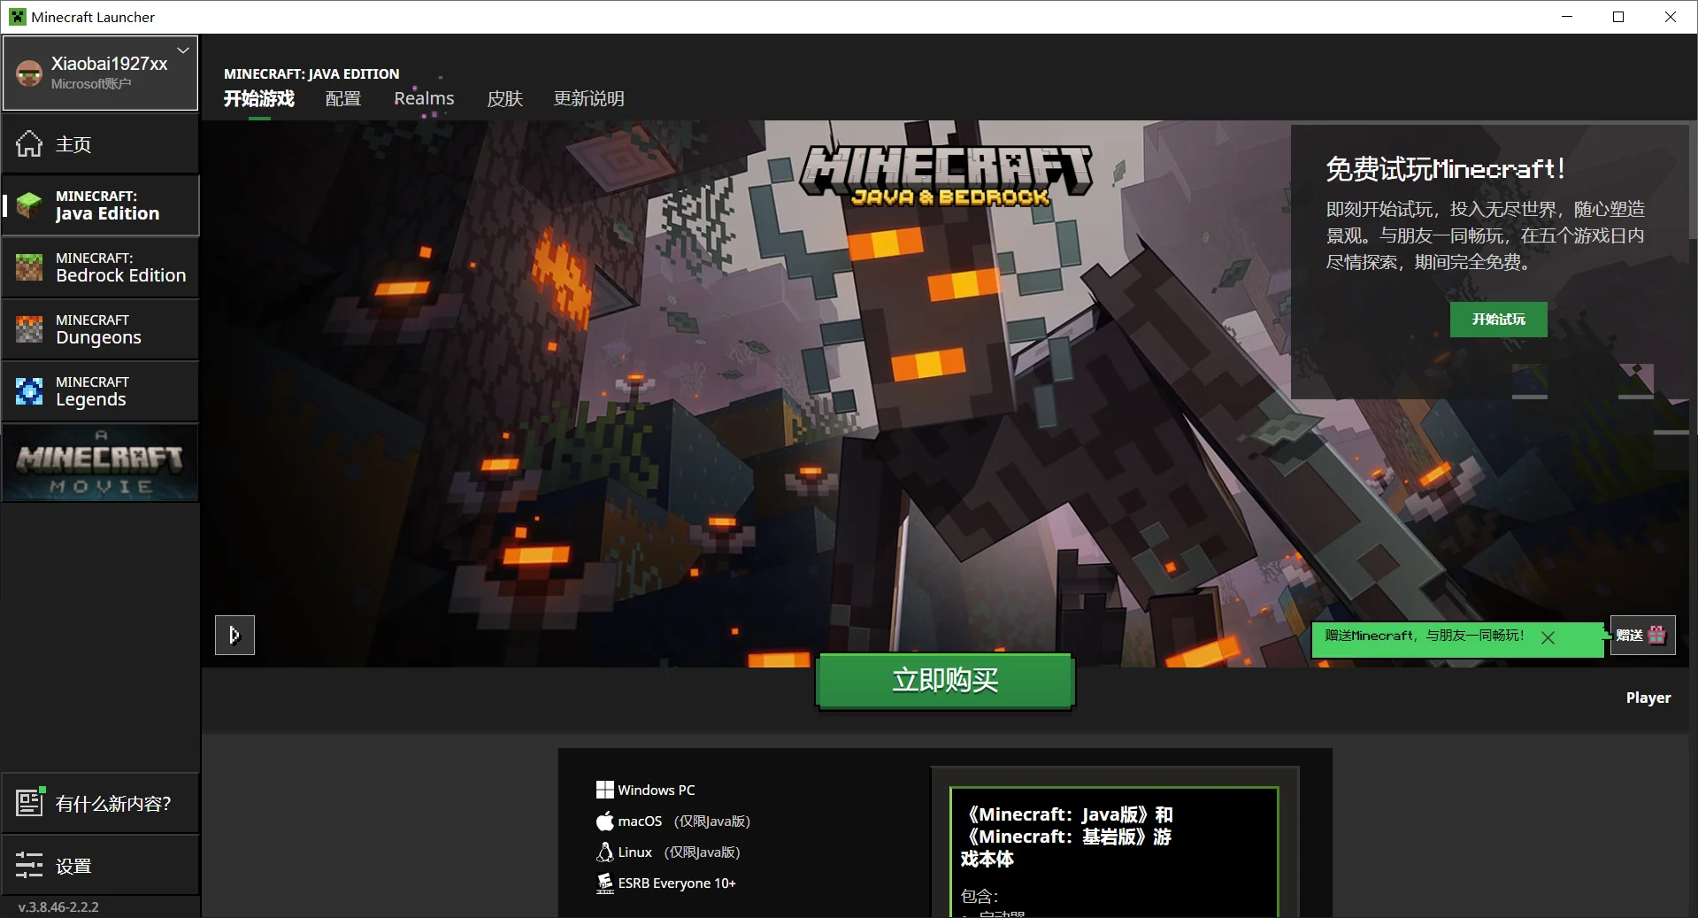Click the green 立即购买 buy button
Image resolution: width=1698 pixels, height=918 pixels.
[945, 681]
